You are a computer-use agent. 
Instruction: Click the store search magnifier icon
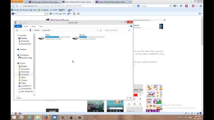pyautogui.click(x=165, y=20)
